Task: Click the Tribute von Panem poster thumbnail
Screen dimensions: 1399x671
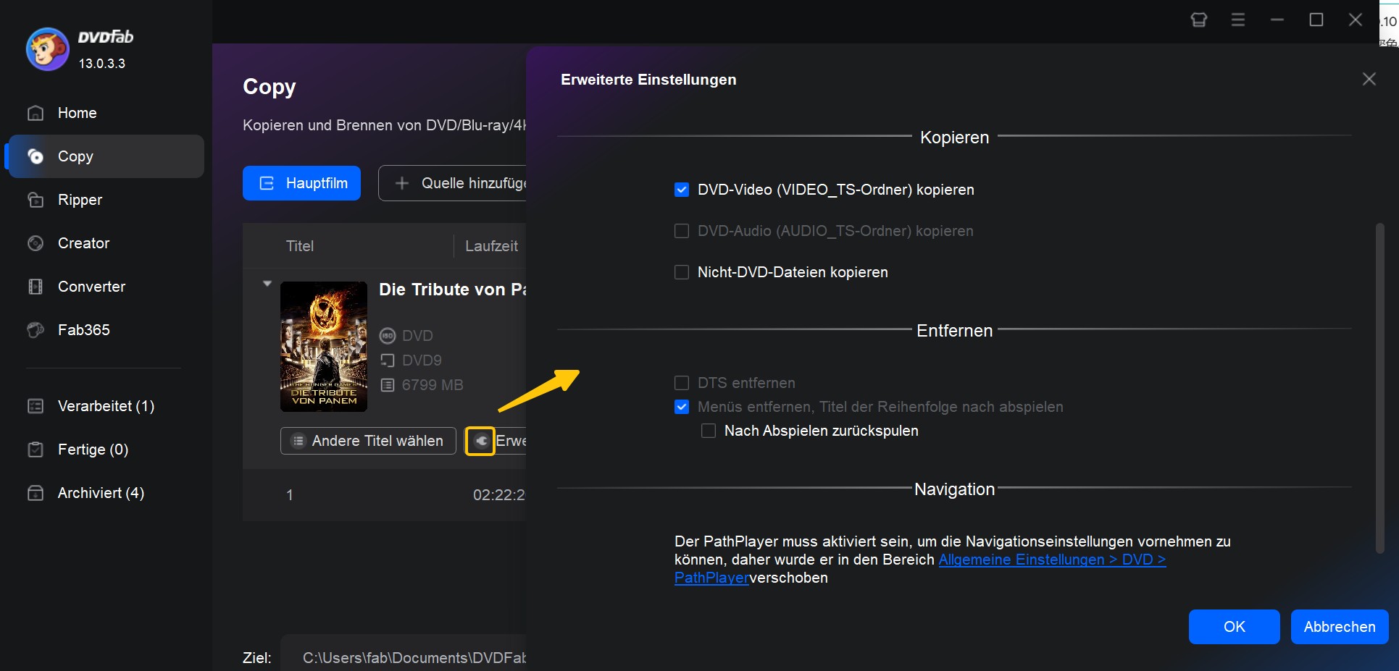Action: click(324, 347)
